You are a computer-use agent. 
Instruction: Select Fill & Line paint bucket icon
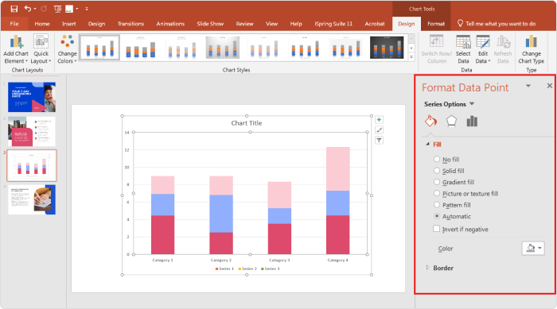coord(431,122)
